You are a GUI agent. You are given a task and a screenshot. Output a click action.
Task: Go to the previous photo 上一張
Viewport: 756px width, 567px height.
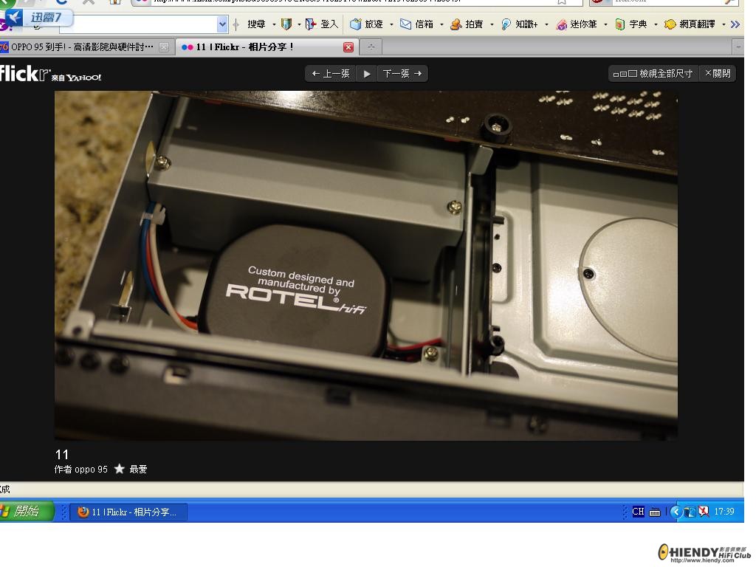(331, 73)
